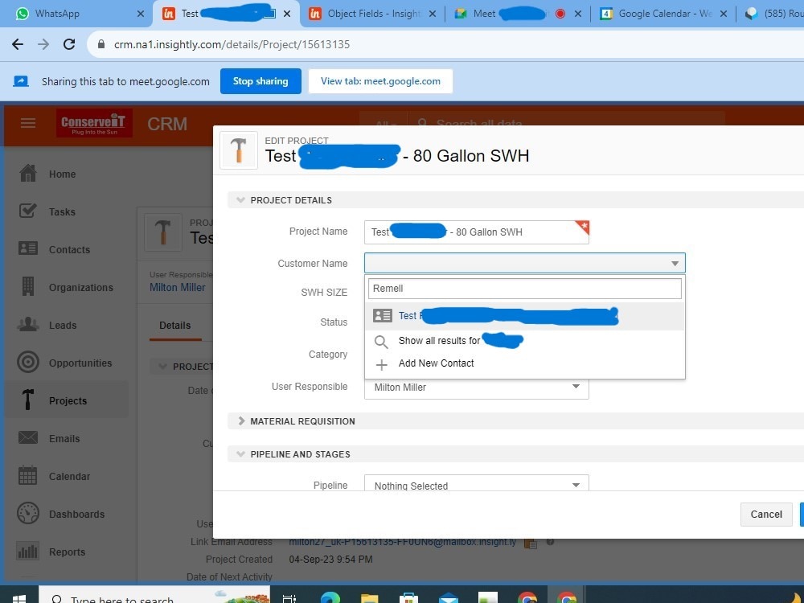The height and width of the screenshot is (603, 804).
Task: Switch to the WhatsApp tab
Action: 73,14
